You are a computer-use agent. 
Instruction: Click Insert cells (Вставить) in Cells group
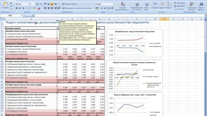[x=155, y=6]
